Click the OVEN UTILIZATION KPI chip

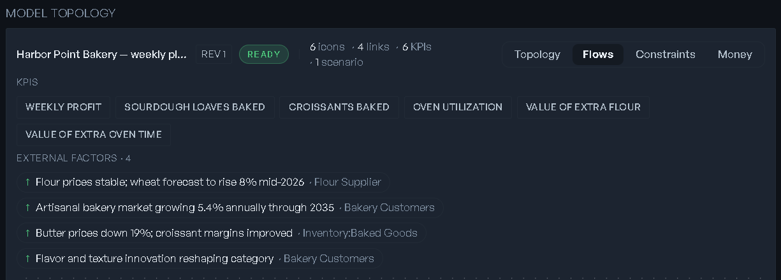click(458, 107)
